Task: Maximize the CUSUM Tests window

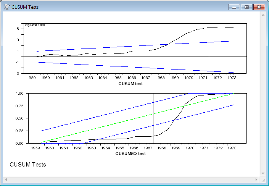Action: click(x=246, y=7)
